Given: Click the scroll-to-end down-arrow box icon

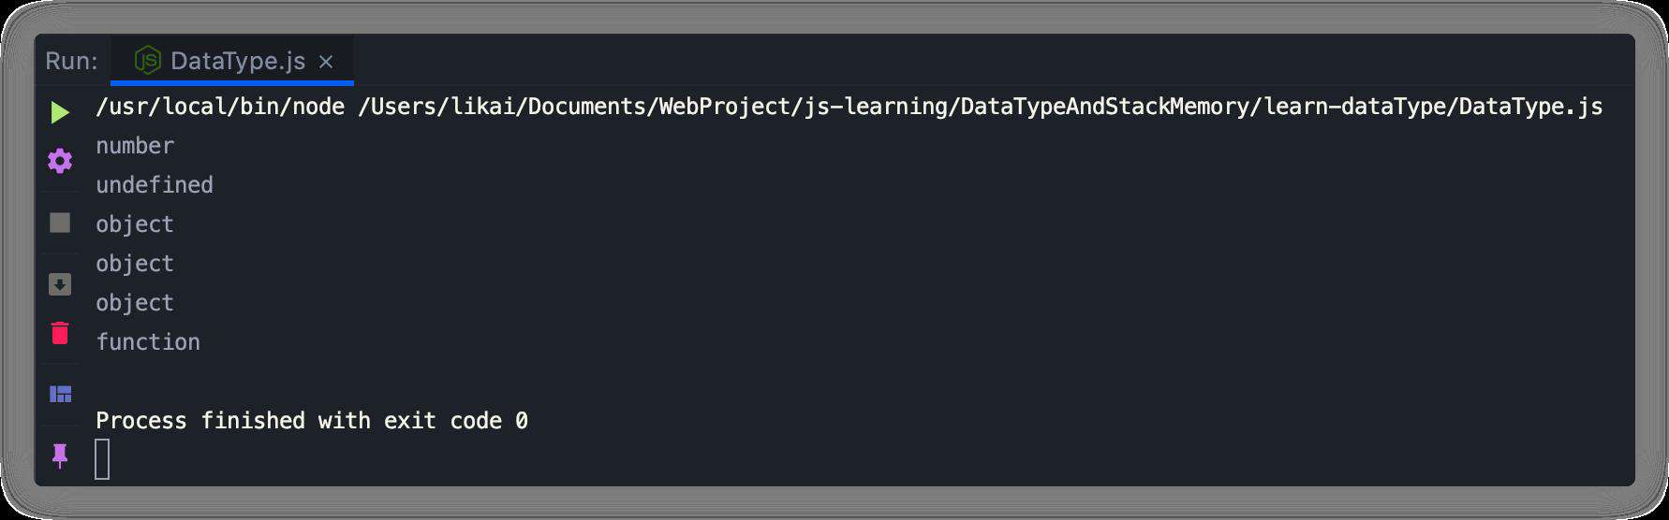Looking at the screenshot, I should 60,284.
